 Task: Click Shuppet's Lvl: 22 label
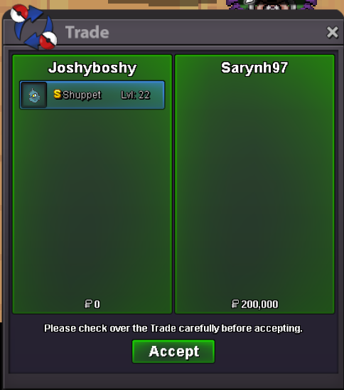tap(135, 95)
